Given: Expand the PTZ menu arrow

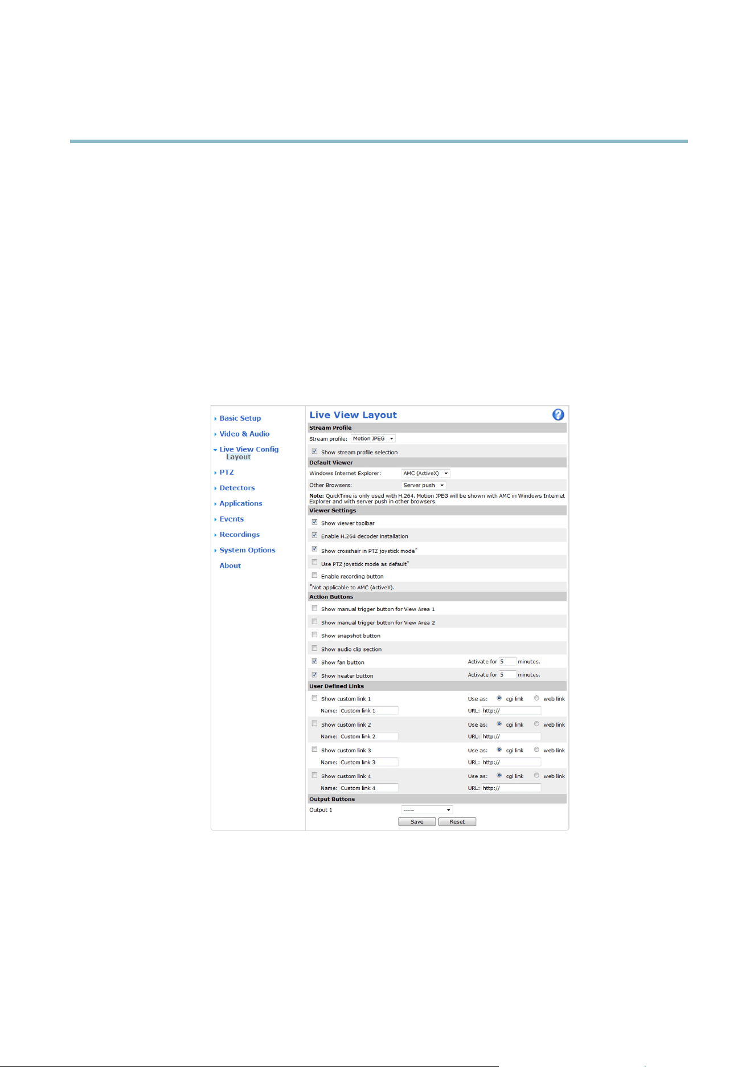Looking at the screenshot, I should [215, 473].
